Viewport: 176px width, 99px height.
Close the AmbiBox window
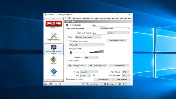[x=130, y=15]
